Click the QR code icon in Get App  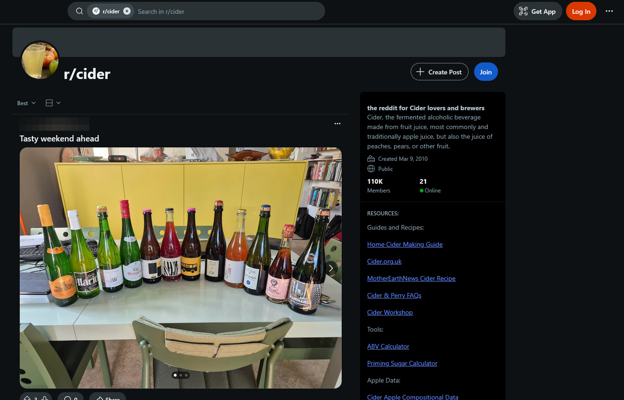[x=523, y=11]
